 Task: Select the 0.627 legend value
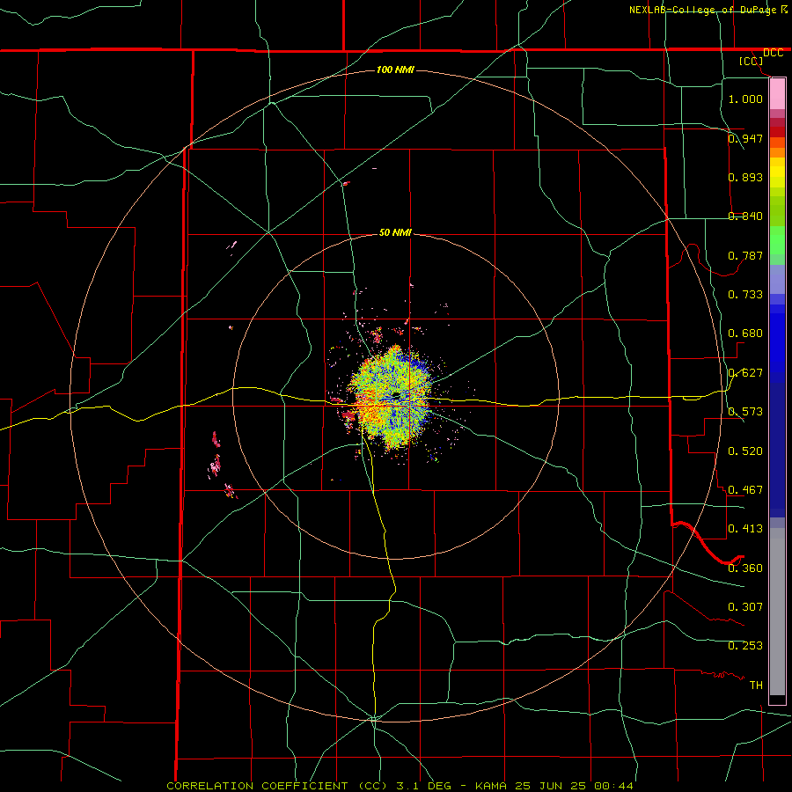click(x=745, y=373)
